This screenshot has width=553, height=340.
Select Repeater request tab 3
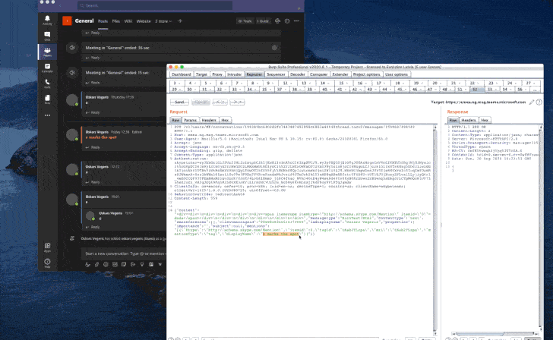tap(177, 83)
